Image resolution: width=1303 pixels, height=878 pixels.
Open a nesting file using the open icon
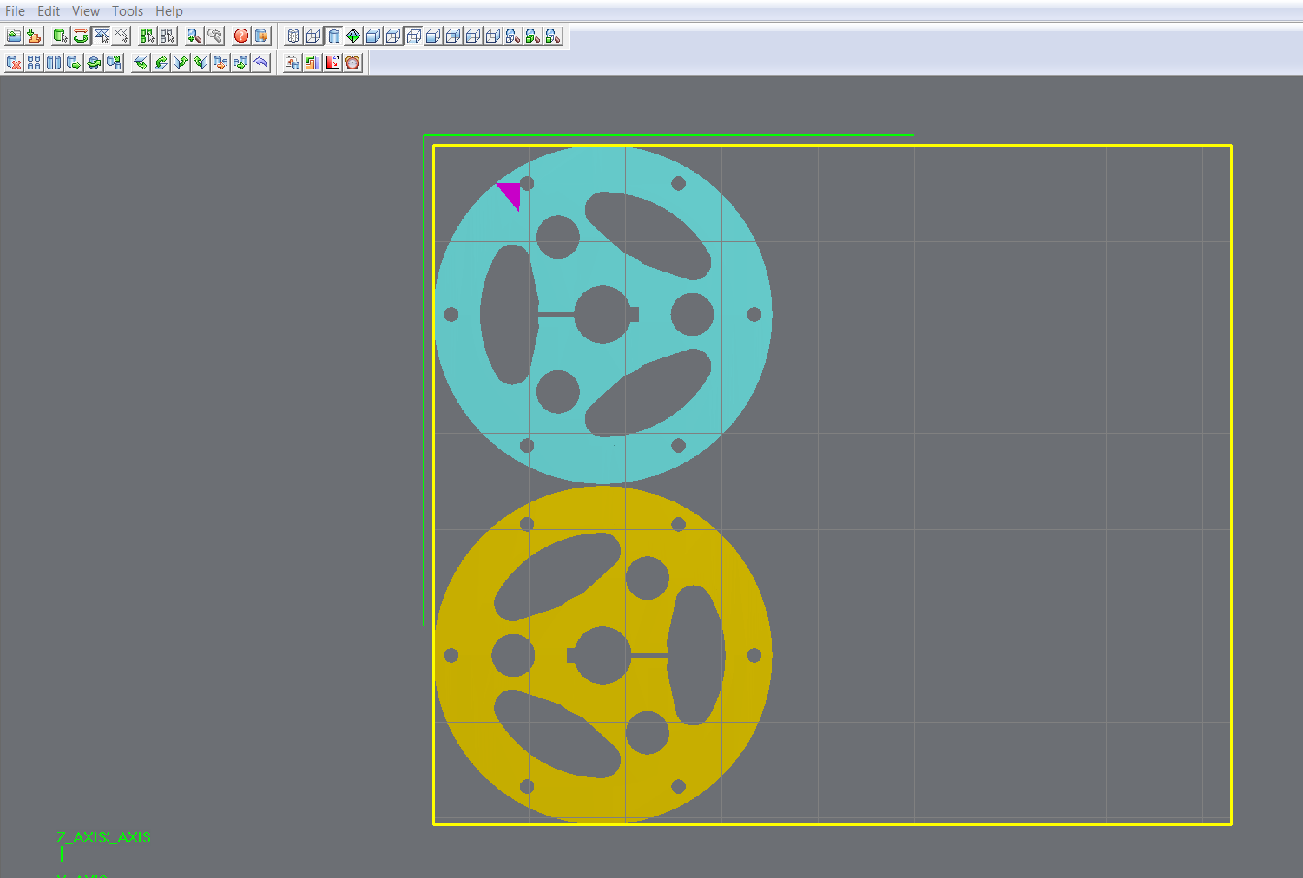(x=13, y=36)
